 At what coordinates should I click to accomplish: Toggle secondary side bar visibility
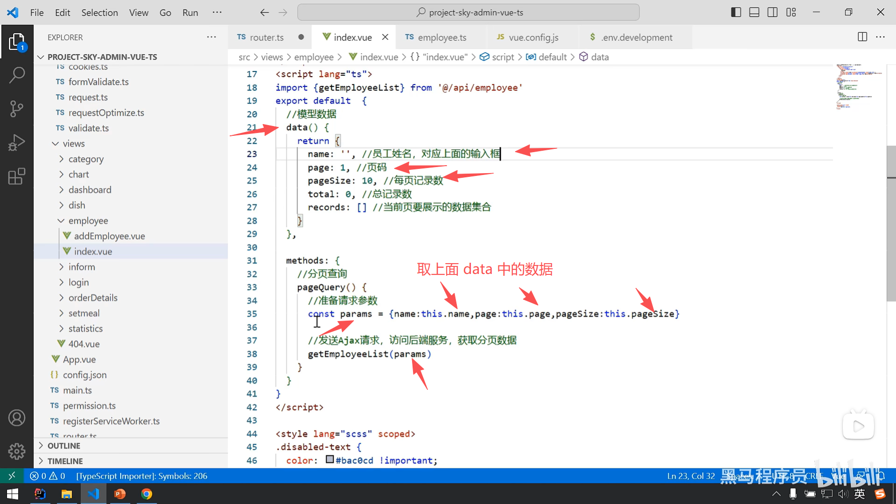772,13
